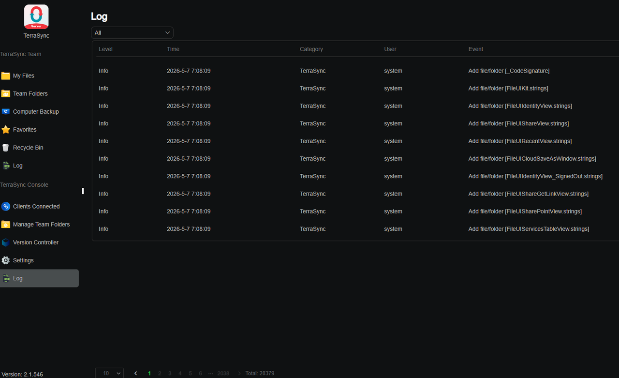Click the User column header

coord(390,49)
